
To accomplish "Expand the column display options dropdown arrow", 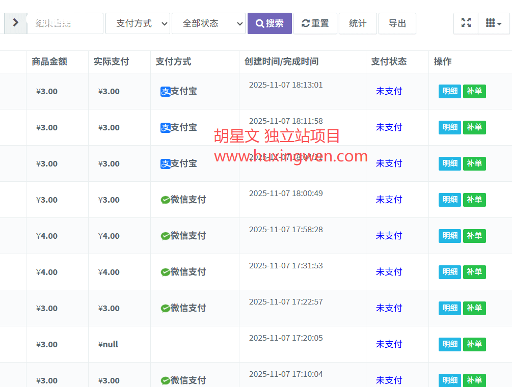I will (498, 23).
